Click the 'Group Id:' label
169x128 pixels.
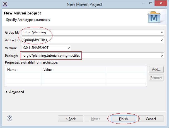[x=12, y=32]
